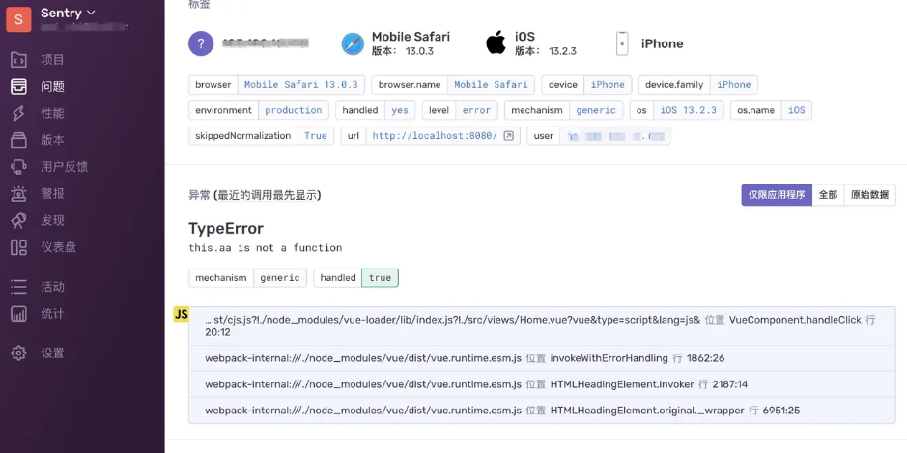Click the Sentry organization avatar
This screenshot has width=907, height=453.
pyautogui.click(x=18, y=19)
